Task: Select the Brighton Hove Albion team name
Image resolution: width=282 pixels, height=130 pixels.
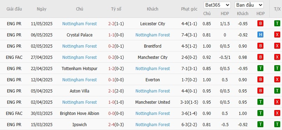Action: (79, 114)
